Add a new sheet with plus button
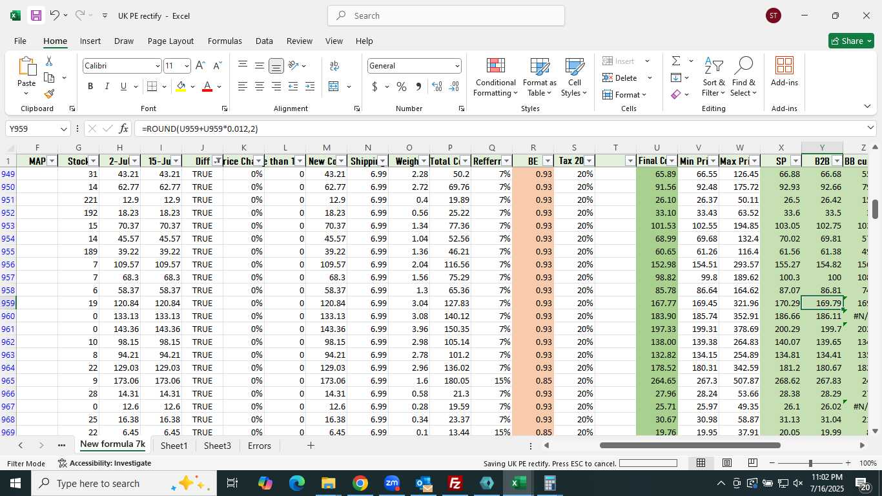Image resolution: width=882 pixels, height=496 pixels. pyautogui.click(x=311, y=446)
